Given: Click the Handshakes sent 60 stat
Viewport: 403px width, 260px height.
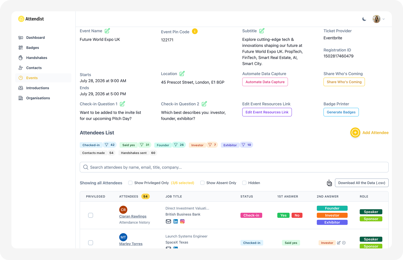Looking at the screenshot, I should pos(138,153).
